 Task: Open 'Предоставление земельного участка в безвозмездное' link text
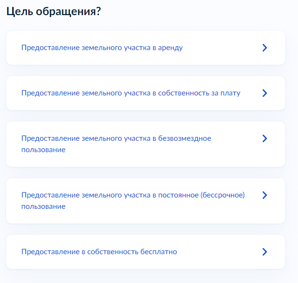point(116,138)
